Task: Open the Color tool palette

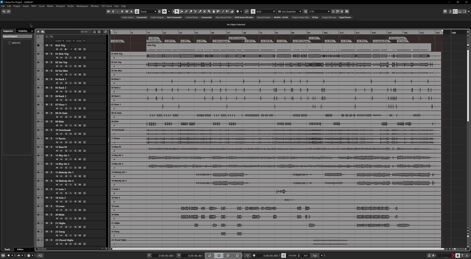Action: [238, 11]
